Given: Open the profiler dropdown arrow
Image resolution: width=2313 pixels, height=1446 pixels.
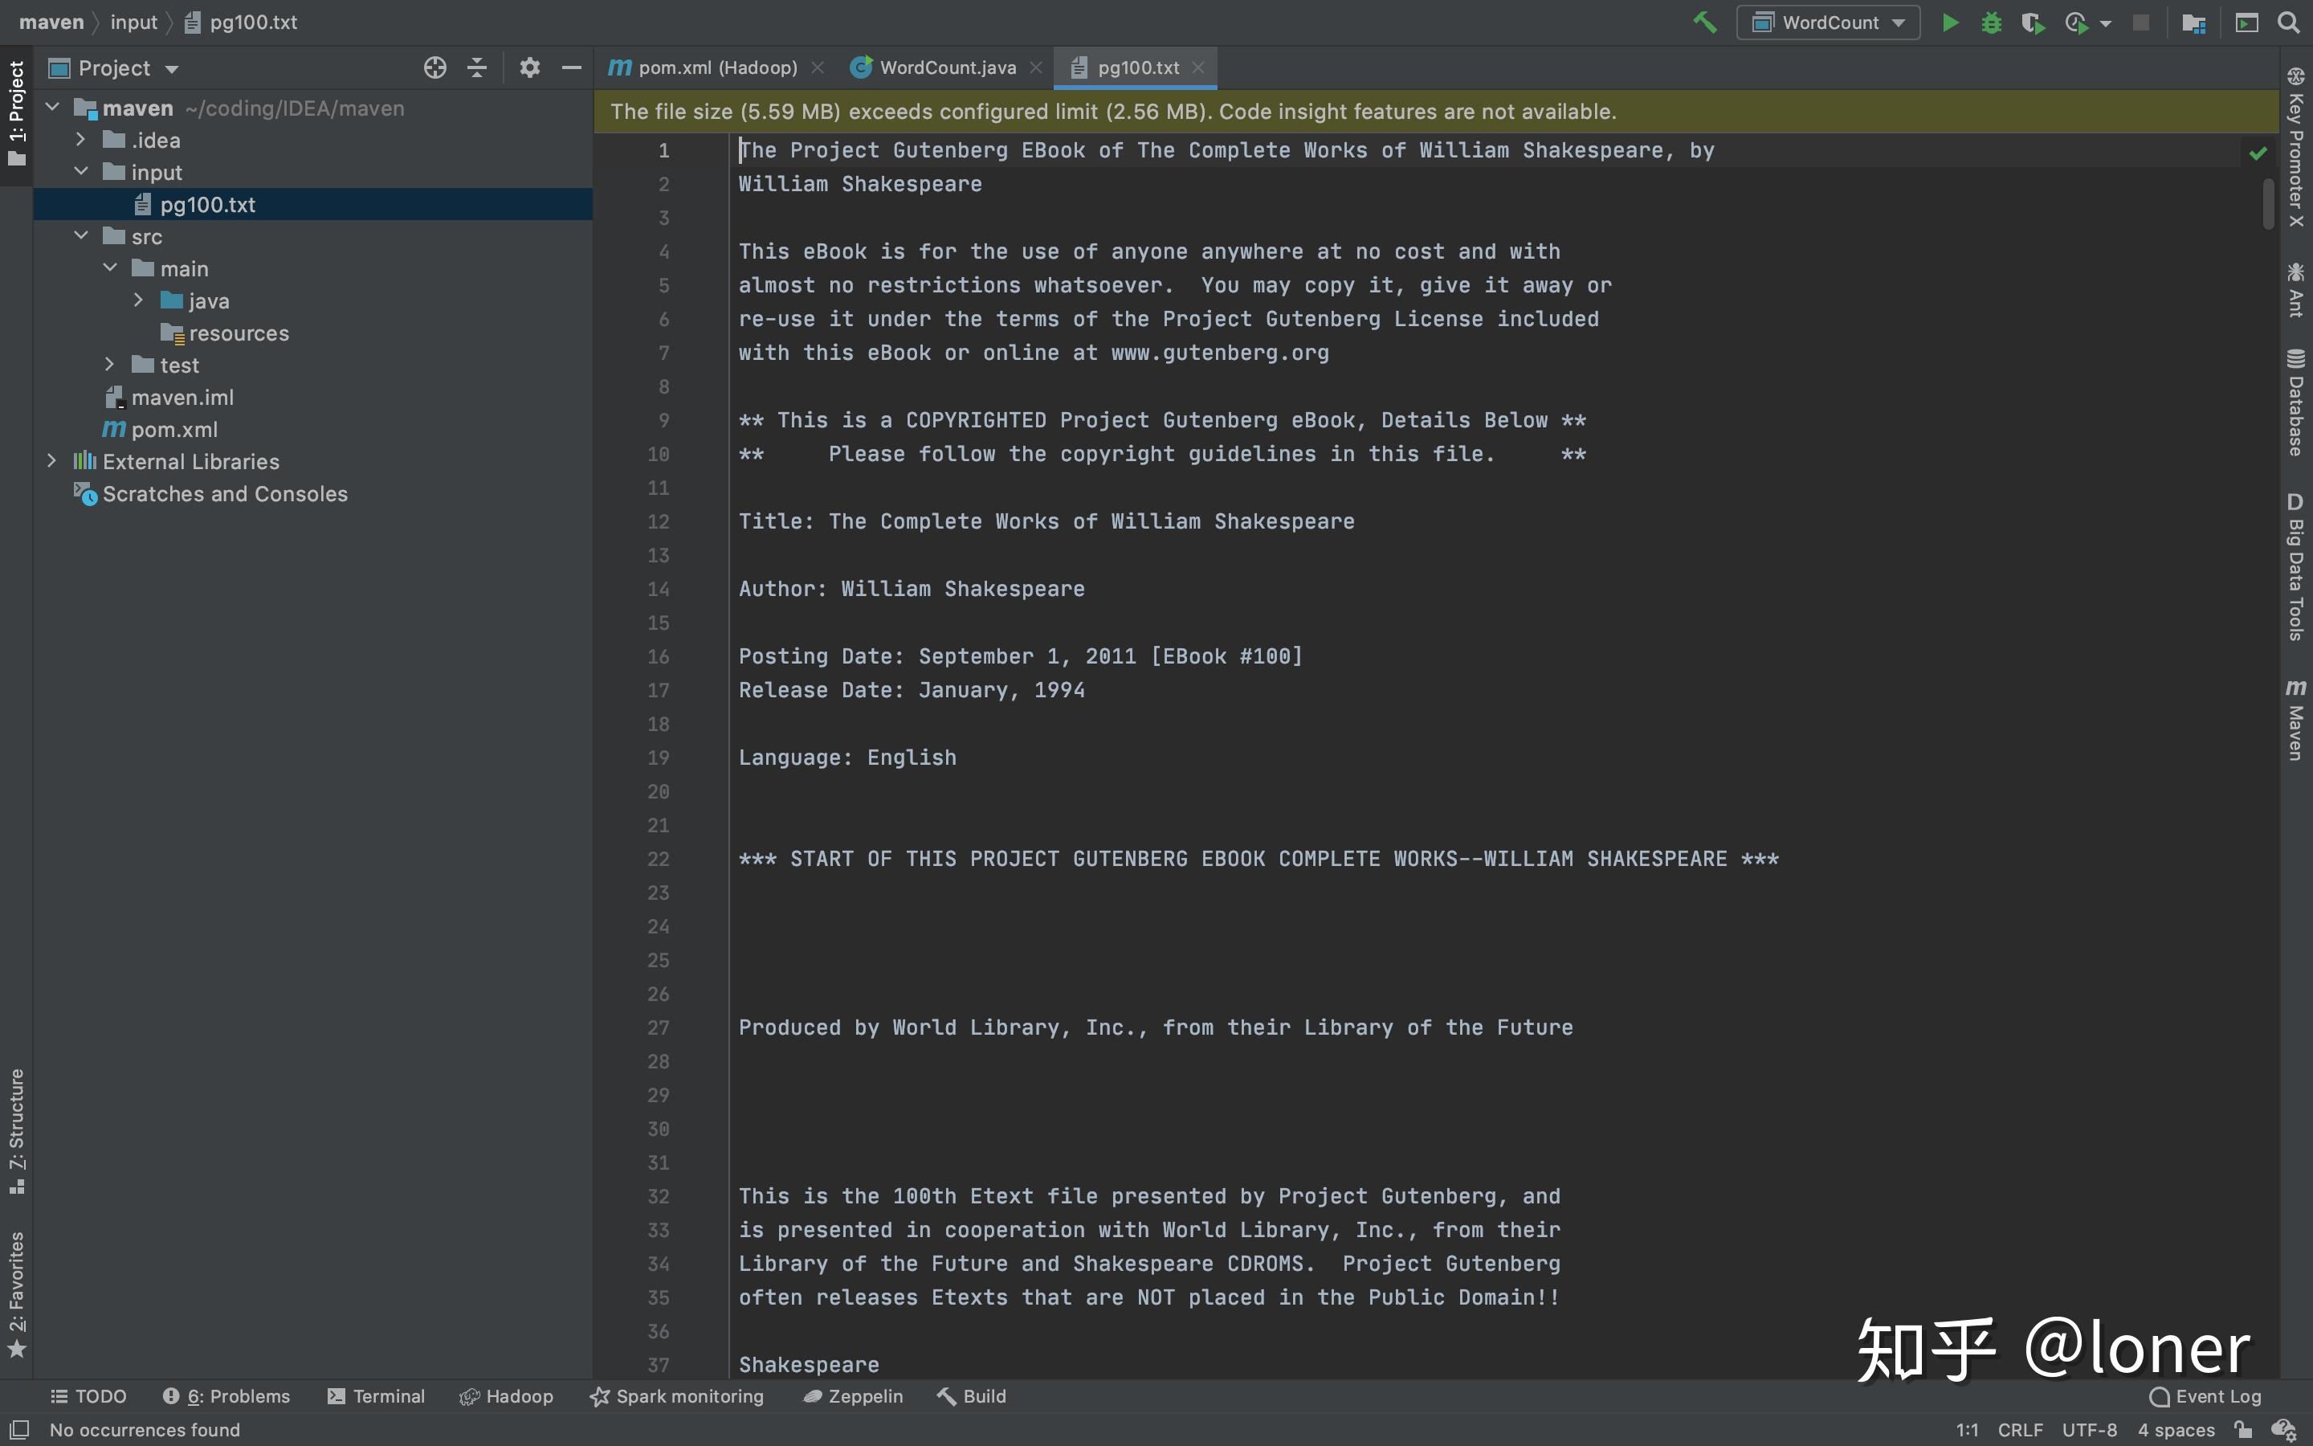Looking at the screenshot, I should click(2106, 23).
